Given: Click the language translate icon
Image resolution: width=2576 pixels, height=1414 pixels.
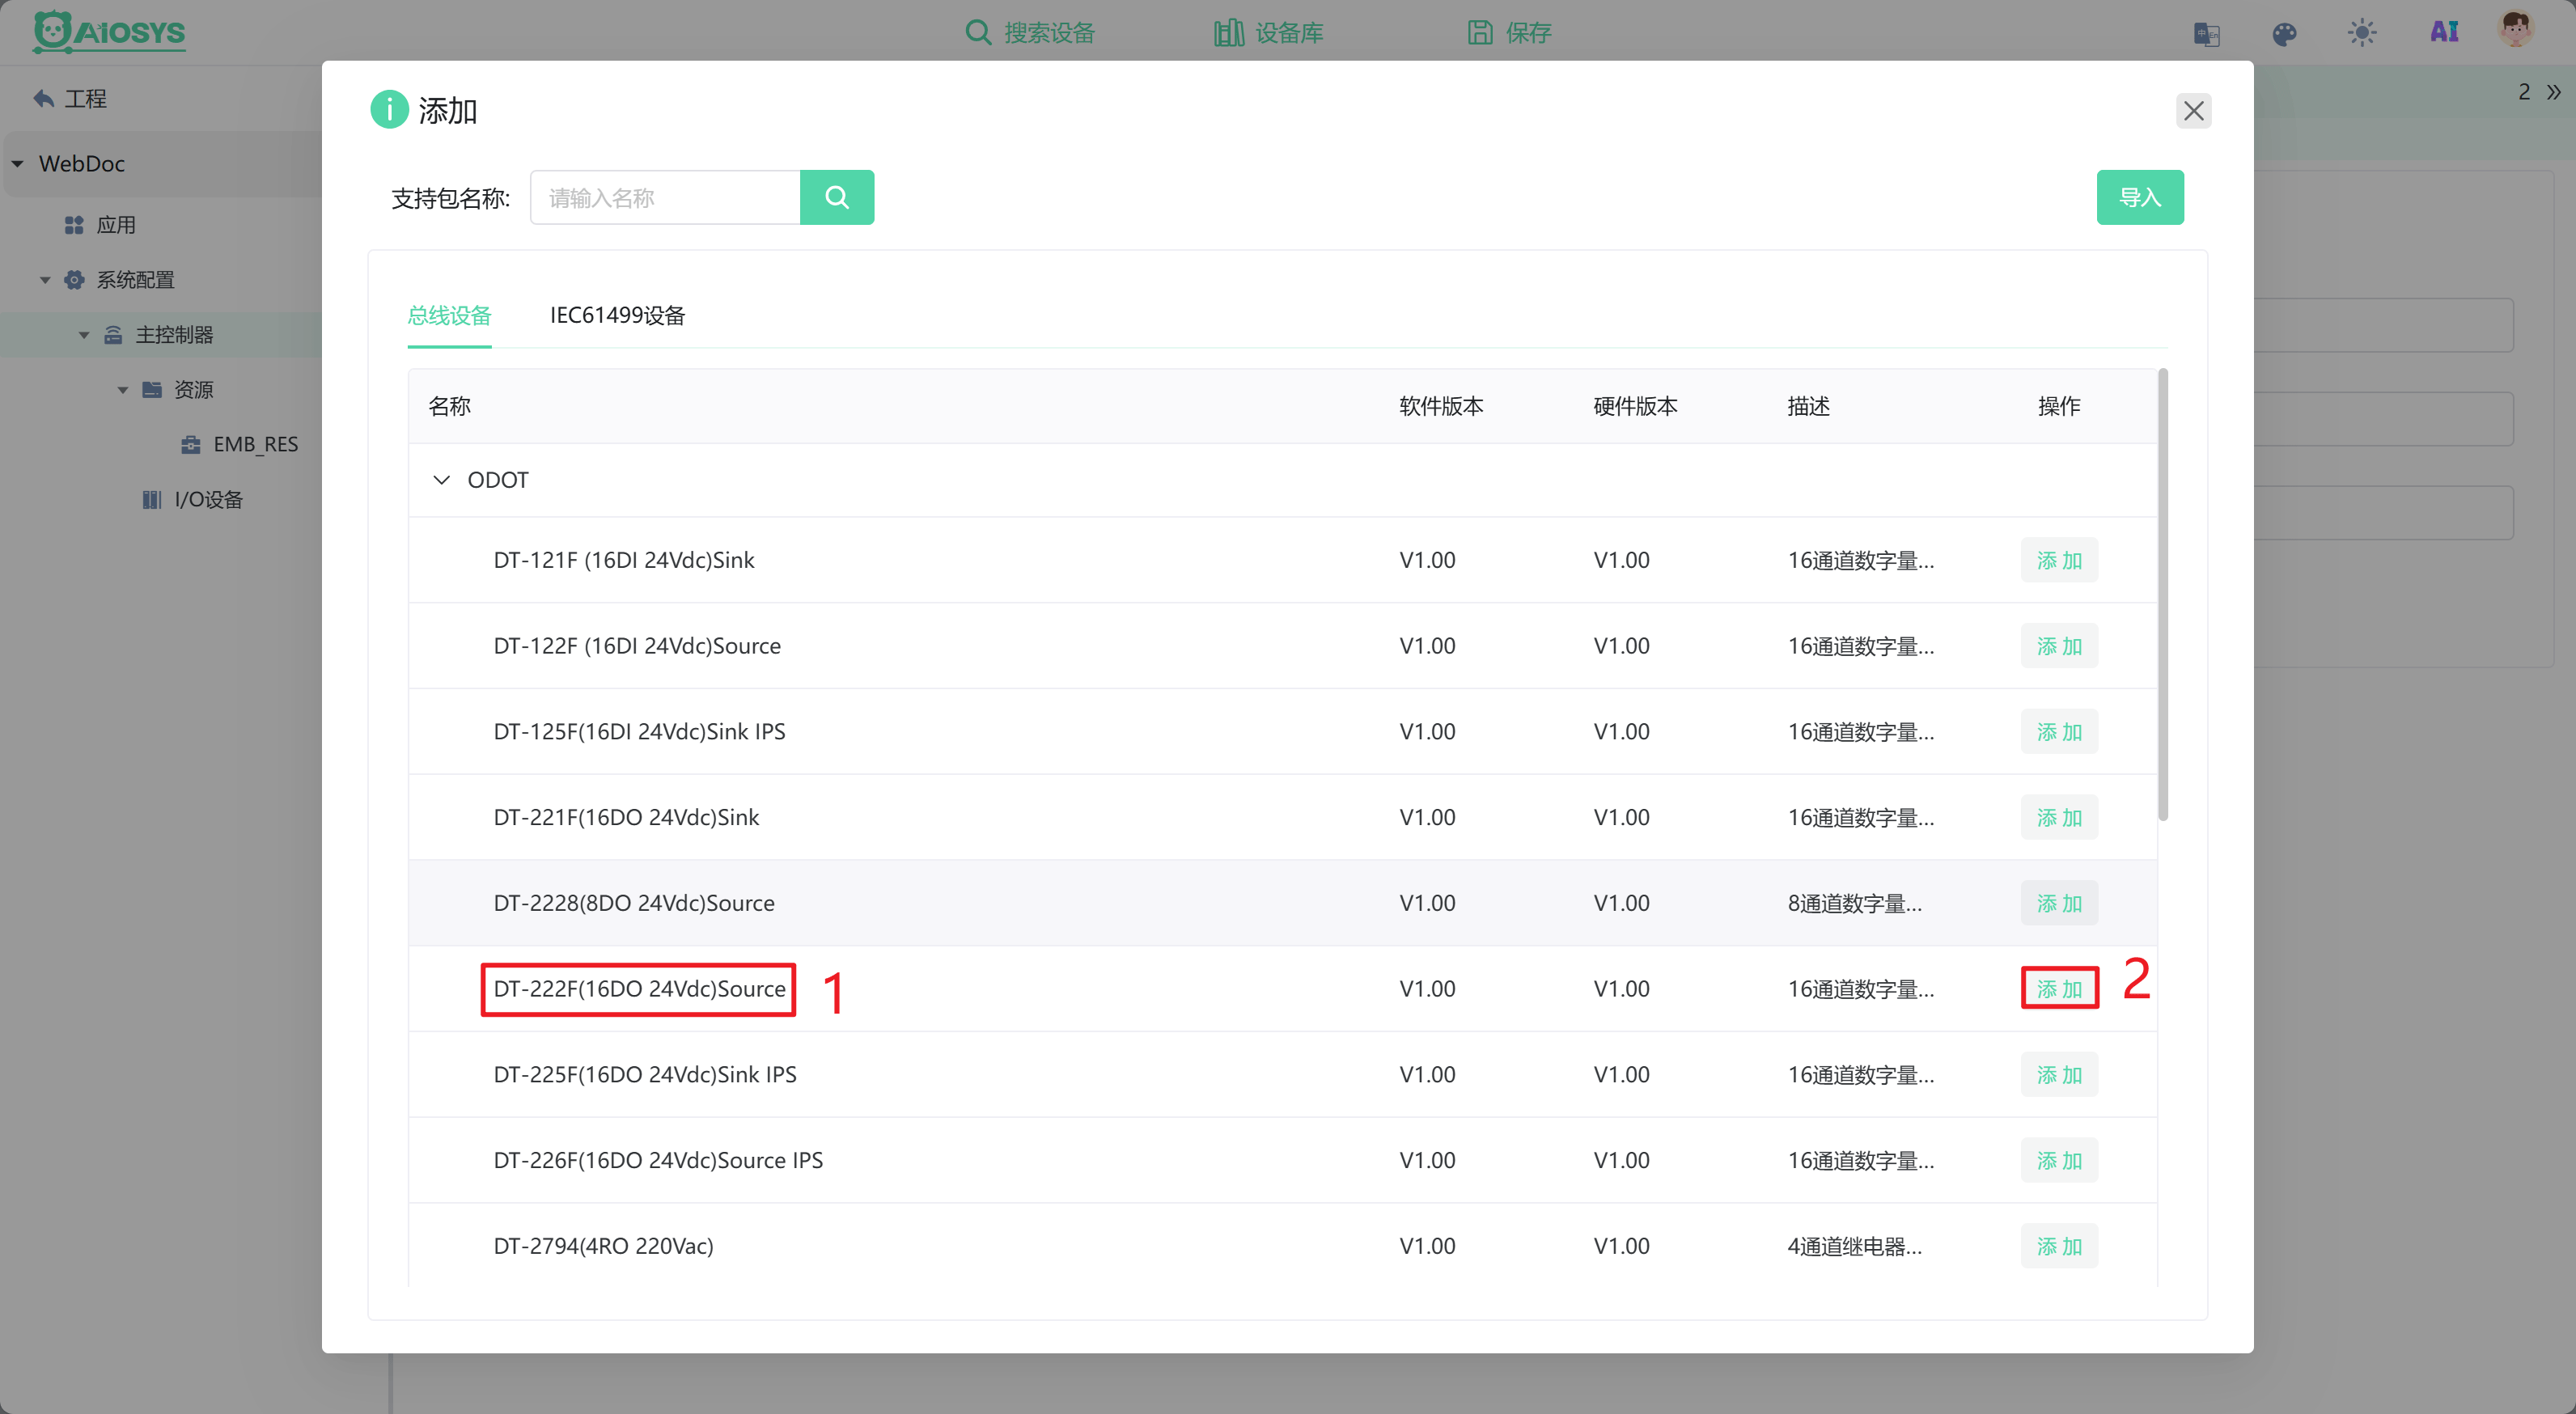Looking at the screenshot, I should click(2206, 34).
